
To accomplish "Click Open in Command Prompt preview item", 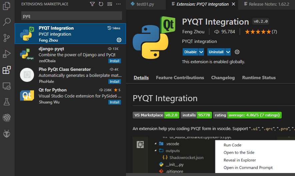I will pos(248,168).
